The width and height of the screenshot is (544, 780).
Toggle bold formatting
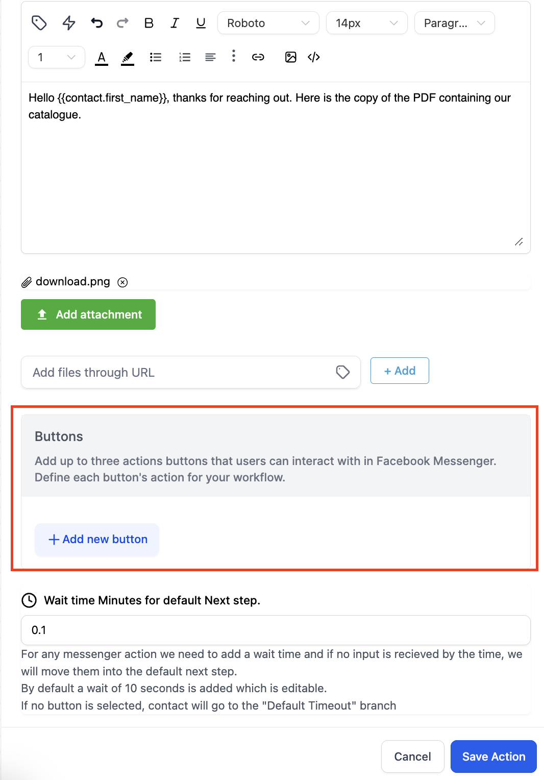(149, 23)
